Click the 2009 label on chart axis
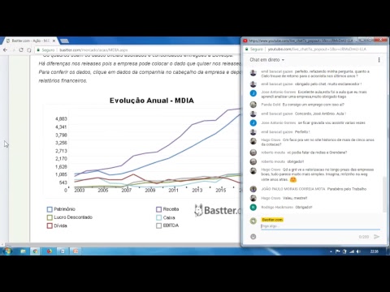Screen dimensions: 390x292 pyautogui.click(x=150, y=191)
